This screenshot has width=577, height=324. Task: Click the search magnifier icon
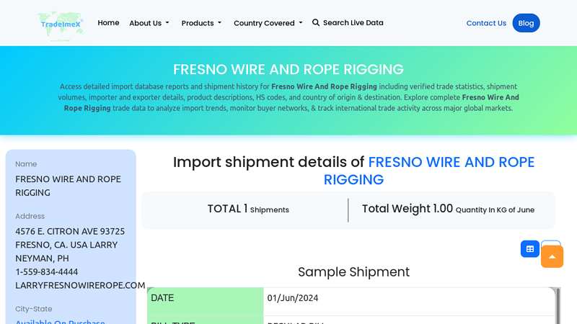pyautogui.click(x=316, y=23)
